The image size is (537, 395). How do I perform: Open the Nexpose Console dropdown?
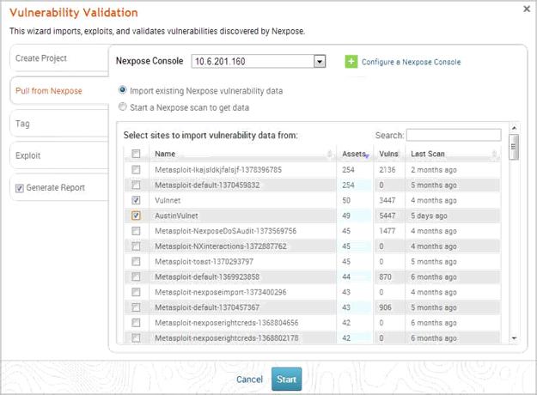(320, 62)
